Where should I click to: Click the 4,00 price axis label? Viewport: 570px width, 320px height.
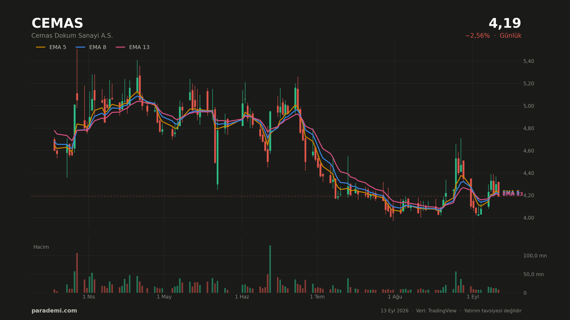tap(529, 218)
